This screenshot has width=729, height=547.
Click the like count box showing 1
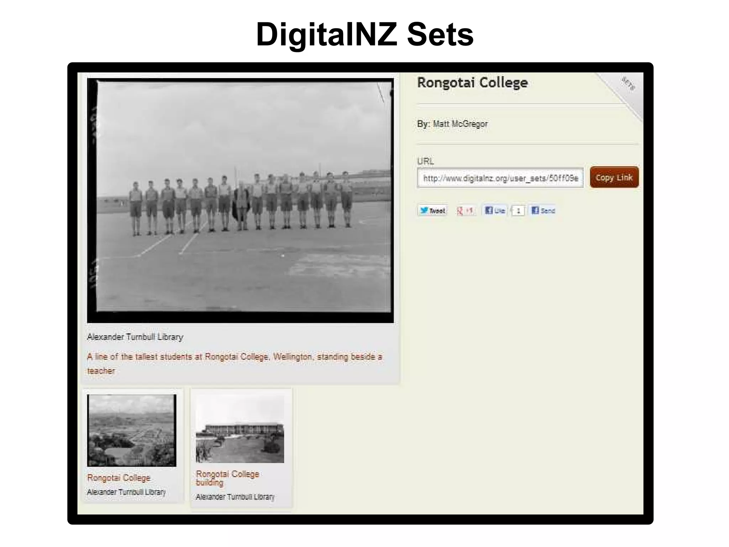coord(518,210)
